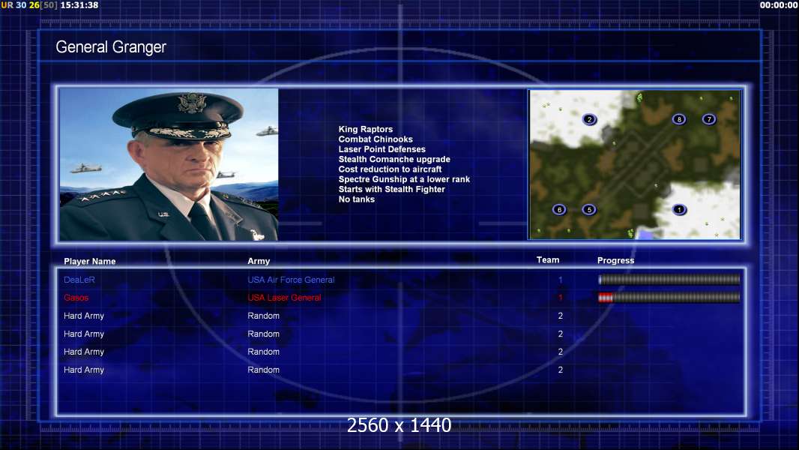Viewport: 799px width, 450px height.
Task: Click the 'Laser Point Defenses' line
Action: pyautogui.click(x=382, y=149)
